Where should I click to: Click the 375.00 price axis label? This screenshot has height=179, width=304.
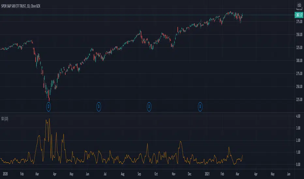299,21
